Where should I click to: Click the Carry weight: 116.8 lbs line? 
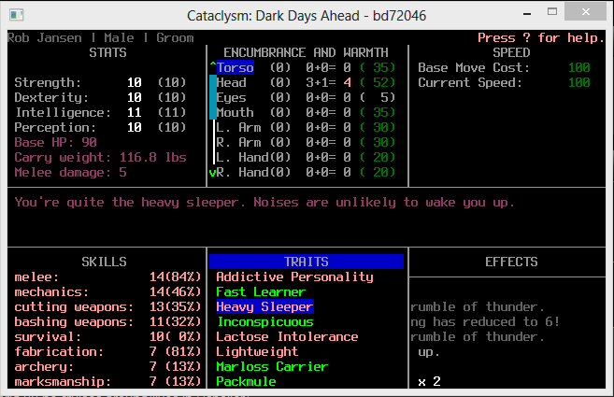click(x=100, y=157)
